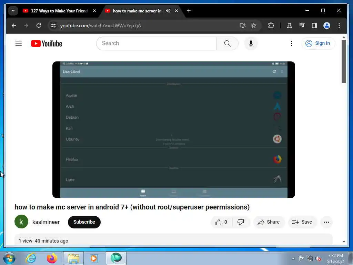Open the Chrome profile avatar
353x265 pixels.
tap(327, 26)
